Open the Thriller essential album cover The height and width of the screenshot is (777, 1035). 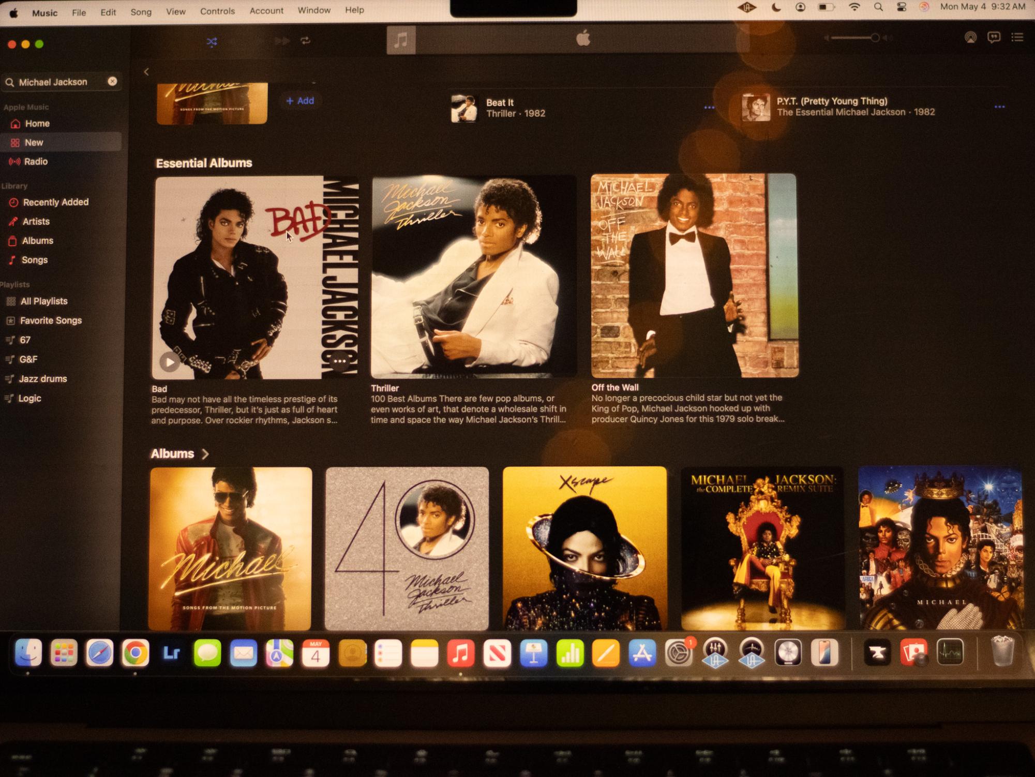[x=474, y=276]
